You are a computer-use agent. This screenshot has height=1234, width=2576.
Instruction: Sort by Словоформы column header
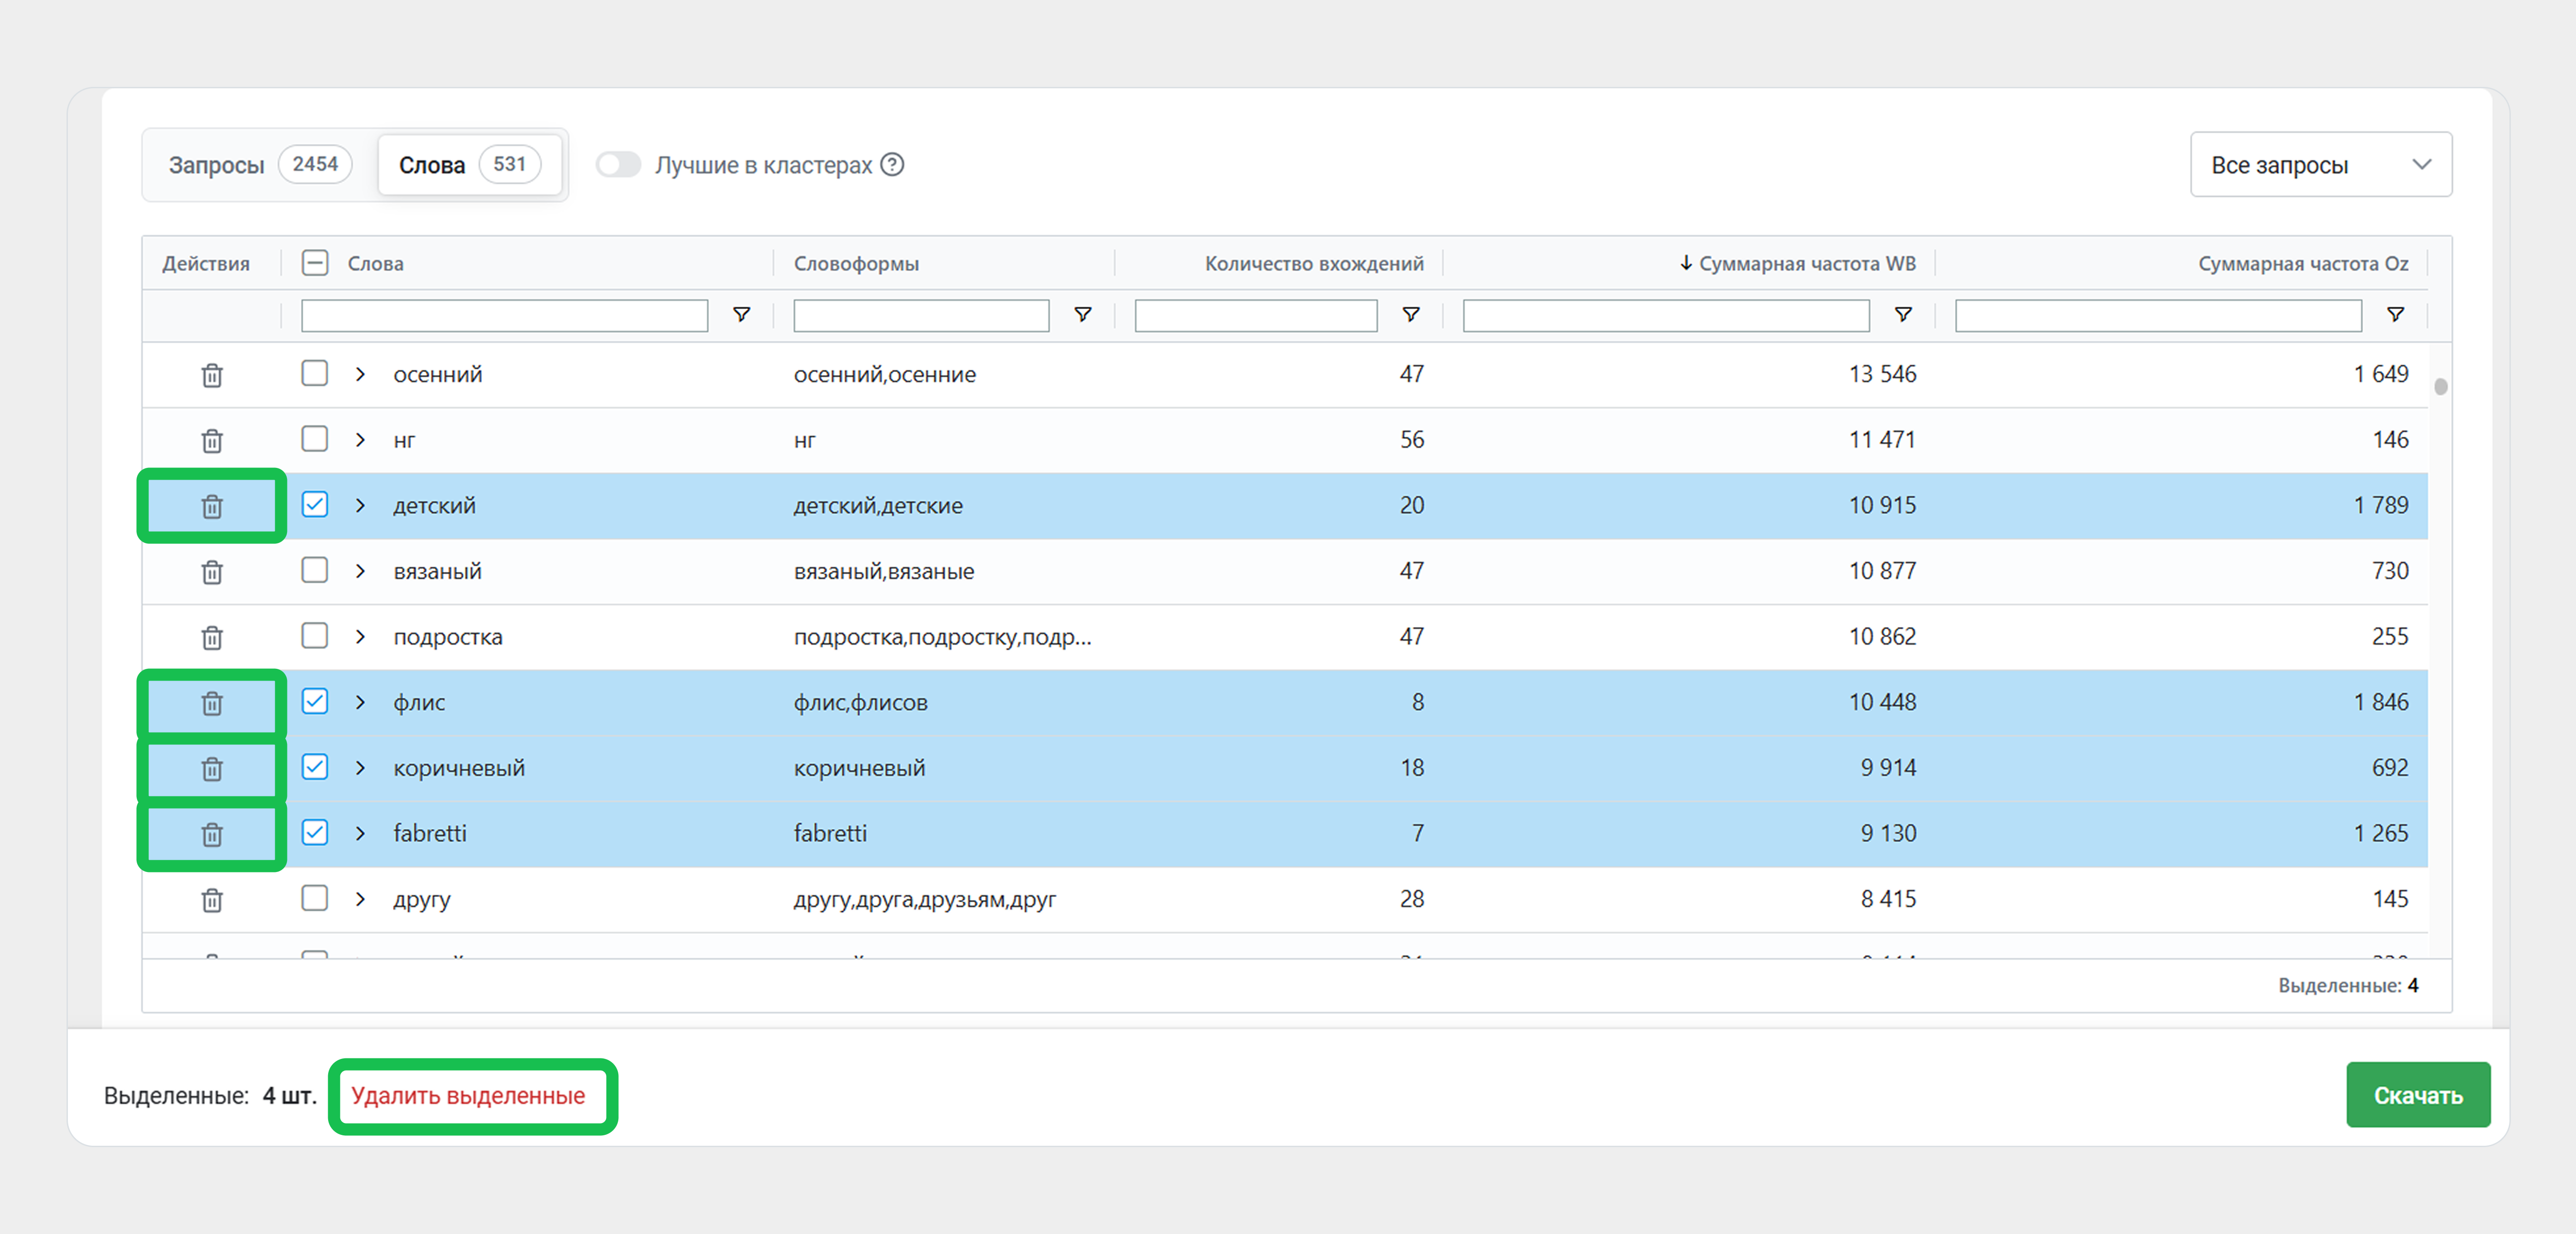pyautogui.click(x=856, y=263)
